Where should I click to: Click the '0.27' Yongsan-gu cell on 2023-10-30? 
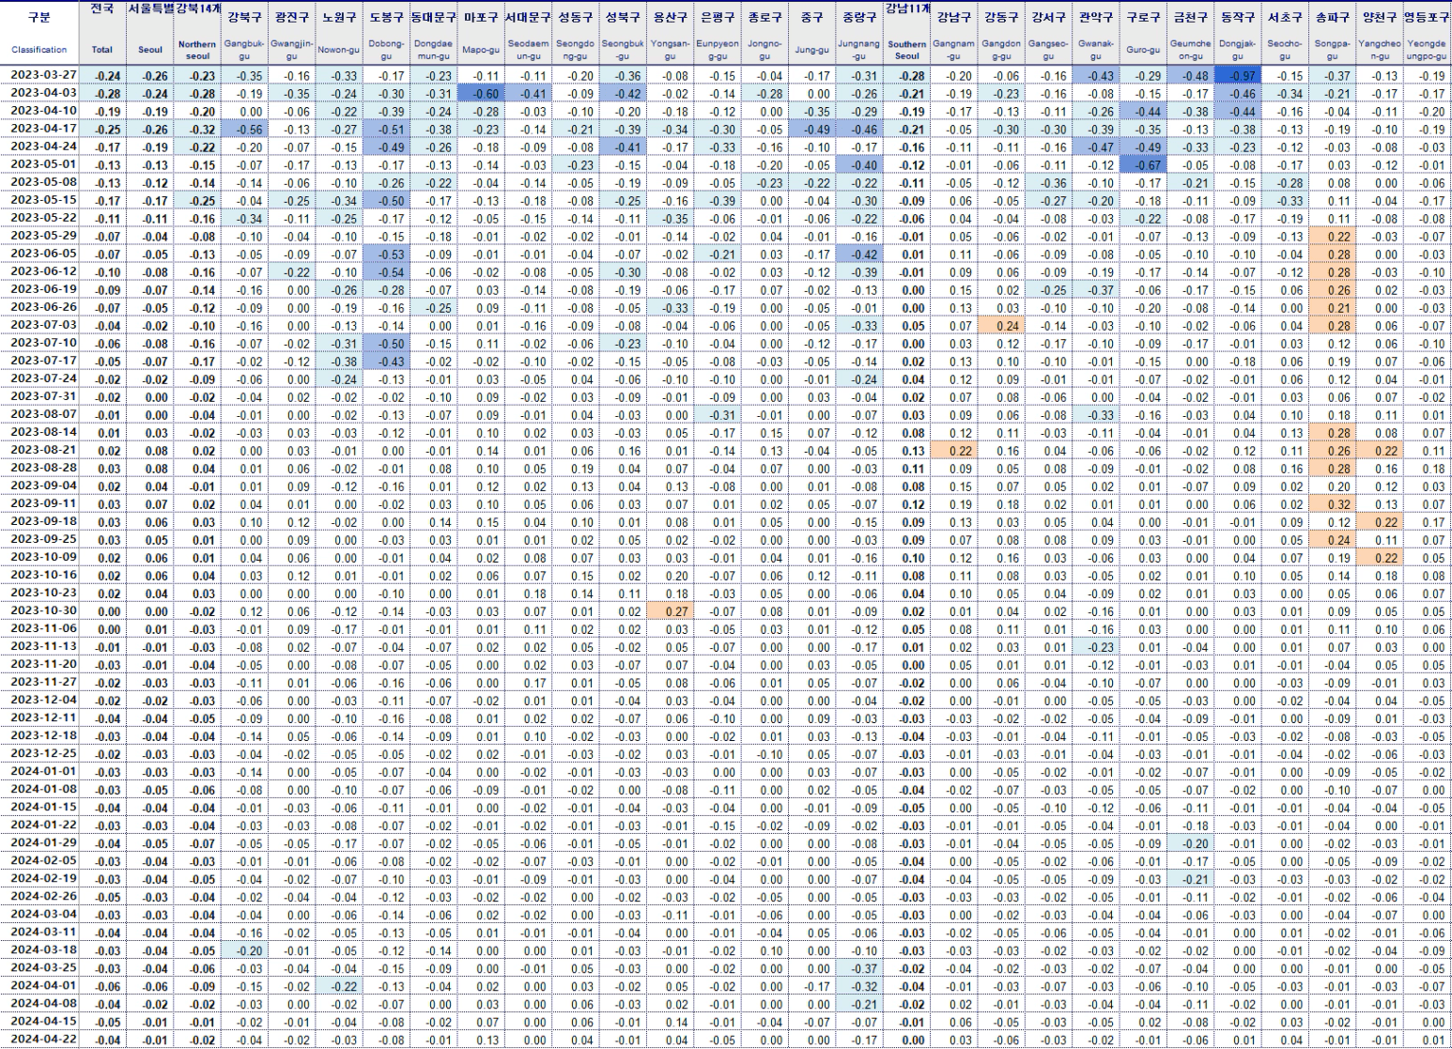tap(670, 611)
